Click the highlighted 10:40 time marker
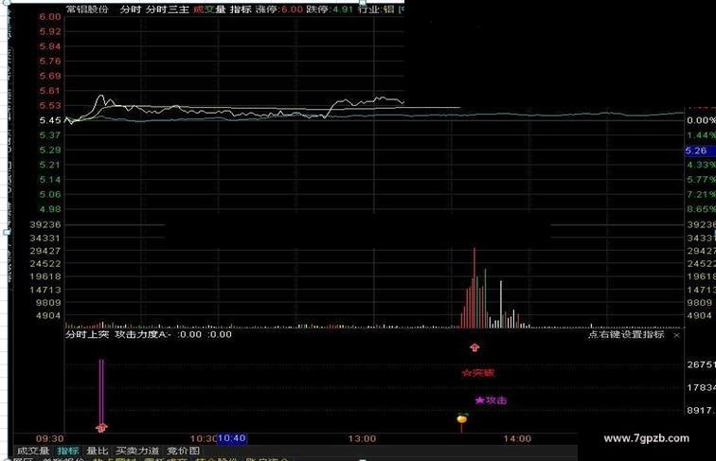This screenshot has width=716, height=461. coord(232,438)
